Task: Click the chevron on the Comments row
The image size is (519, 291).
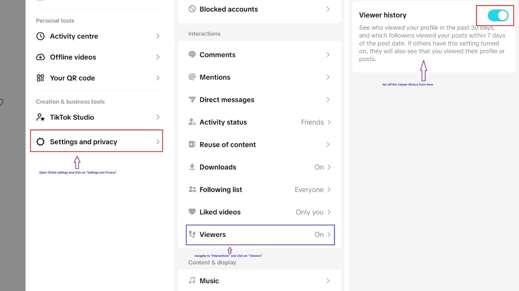Action: (x=328, y=55)
